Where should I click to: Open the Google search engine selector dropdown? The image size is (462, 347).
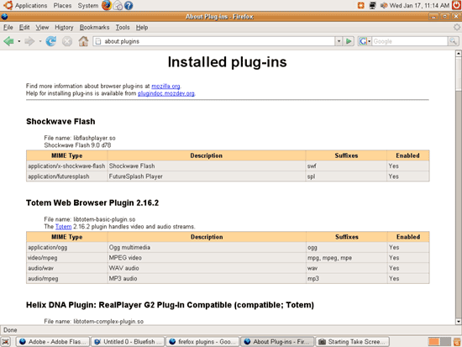coord(365,41)
